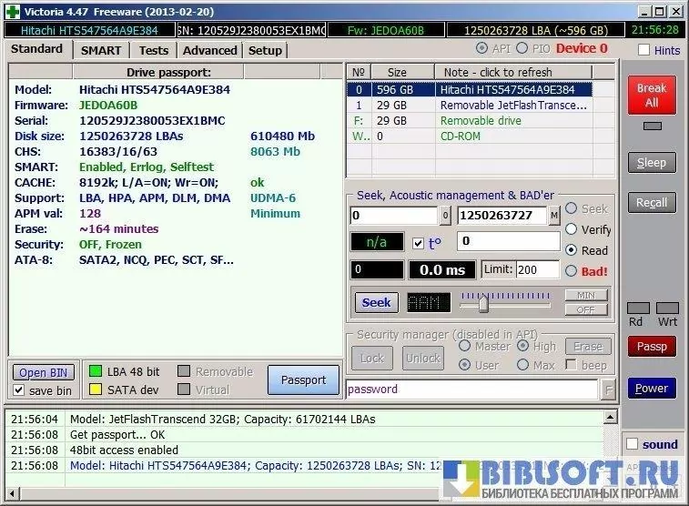
Task: Click the green LBA 48 bit indicator
Action: click(x=94, y=371)
